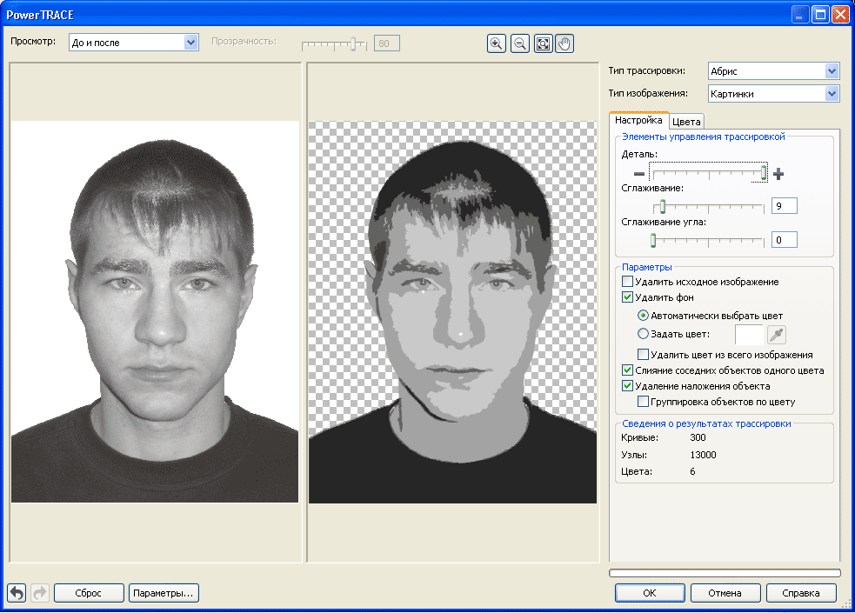
Task: Click the Сглаживание slider handle
Action: tap(663, 207)
